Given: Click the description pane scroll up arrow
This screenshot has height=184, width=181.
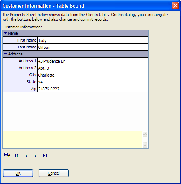Looking at the screenshot, I should (x=145, y=134).
